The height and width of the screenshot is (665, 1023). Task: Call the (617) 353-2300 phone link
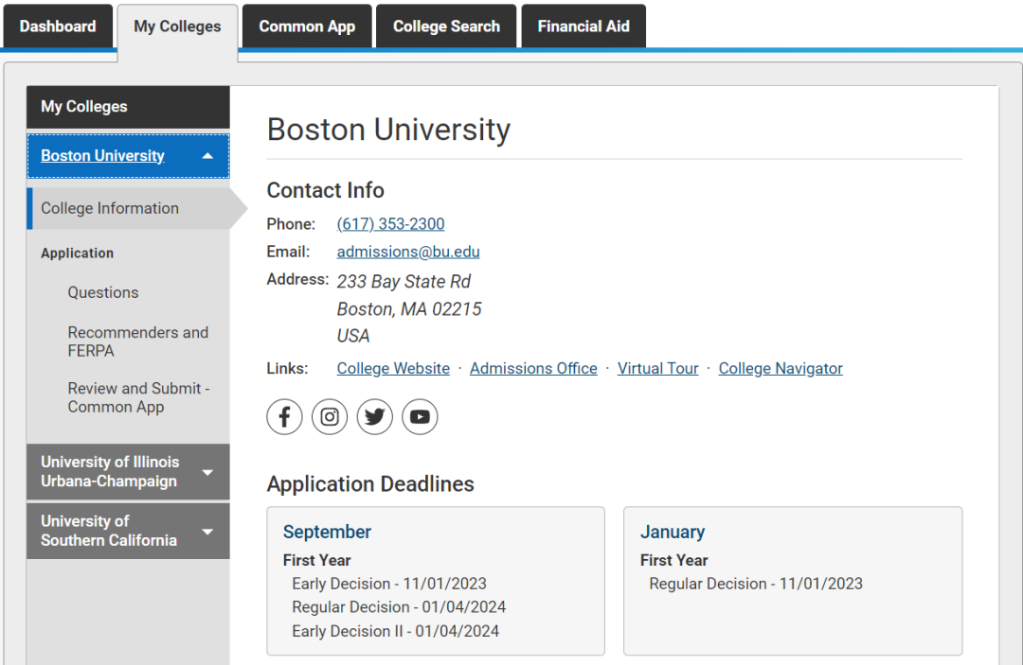tap(390, 224)
